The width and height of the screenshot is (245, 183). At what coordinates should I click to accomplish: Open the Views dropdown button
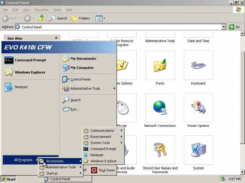(x=100, y=18)
